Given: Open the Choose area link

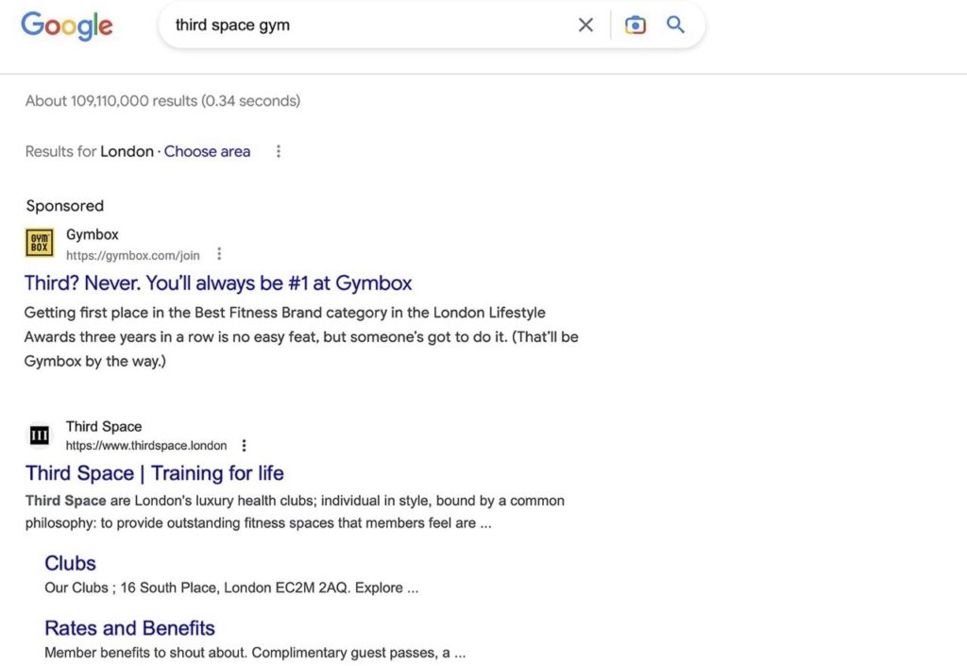Looking at the screenshot, I should [x=207, y=151].
